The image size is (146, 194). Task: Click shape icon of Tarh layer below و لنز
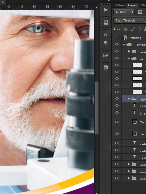[135, 122]
